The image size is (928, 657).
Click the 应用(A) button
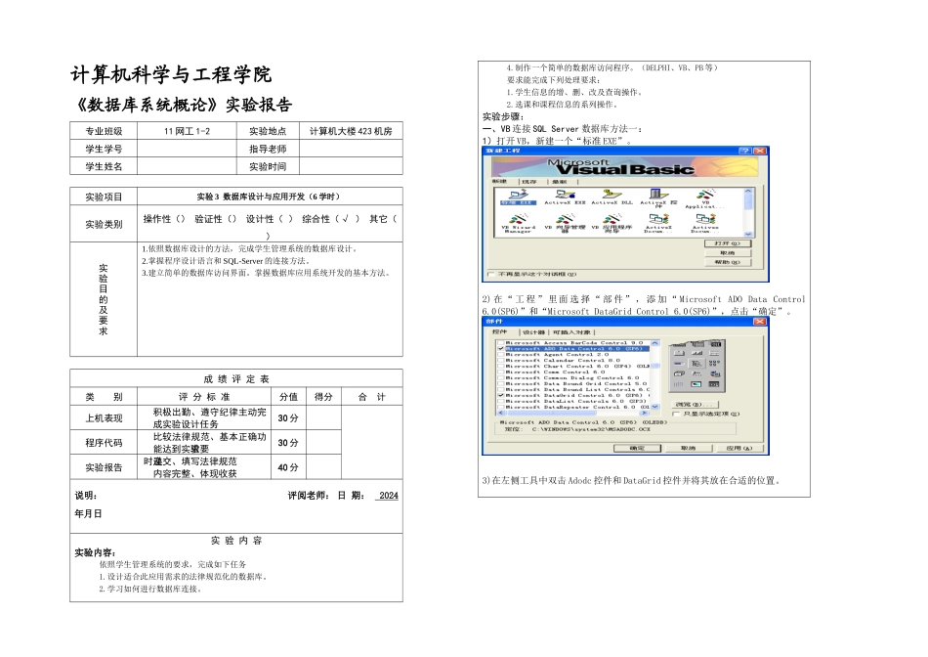click(x=739, y=449)
